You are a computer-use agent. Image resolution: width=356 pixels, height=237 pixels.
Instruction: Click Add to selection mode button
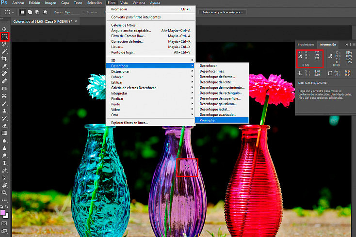(x=30, y=12)
